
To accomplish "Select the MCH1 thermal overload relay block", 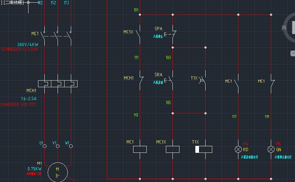I will (58, 84).
